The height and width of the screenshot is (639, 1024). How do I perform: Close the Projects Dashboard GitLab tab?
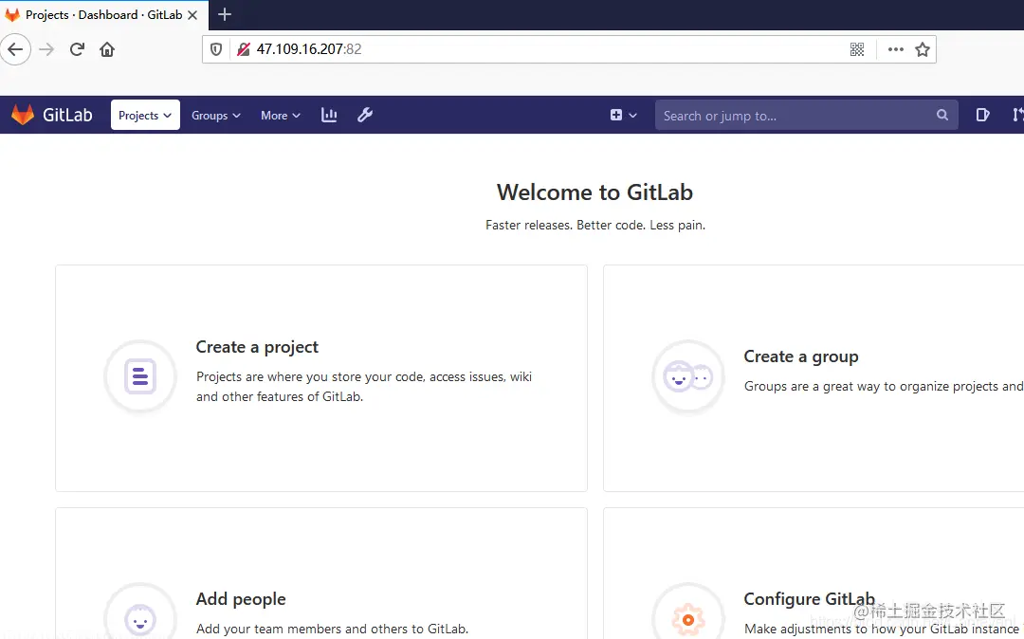click(x=192, y=15)
